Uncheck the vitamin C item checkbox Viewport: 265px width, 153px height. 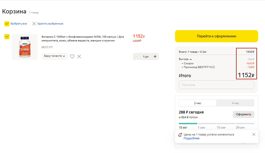point(7,37)
